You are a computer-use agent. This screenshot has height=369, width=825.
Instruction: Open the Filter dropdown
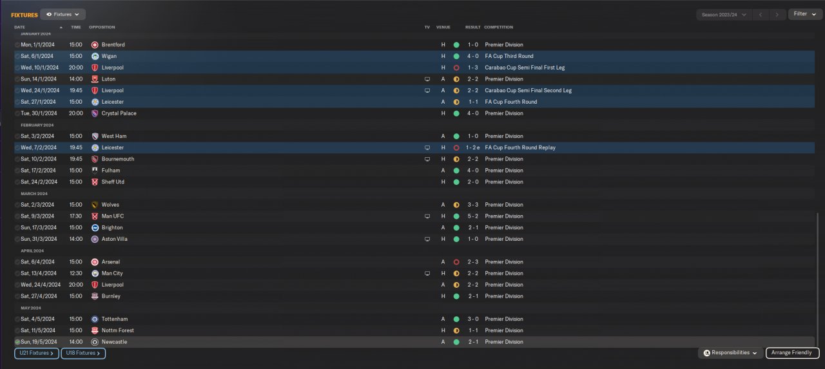tap(804, 14)
